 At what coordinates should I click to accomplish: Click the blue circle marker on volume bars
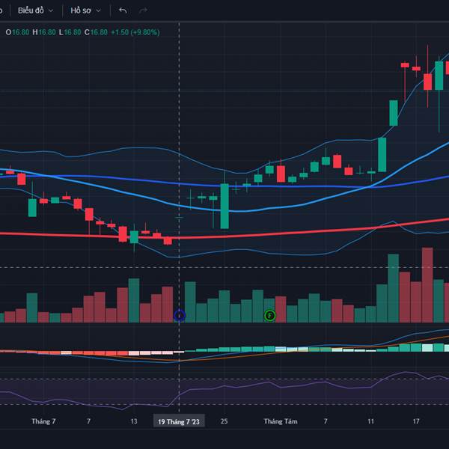[x=180, y=316]
